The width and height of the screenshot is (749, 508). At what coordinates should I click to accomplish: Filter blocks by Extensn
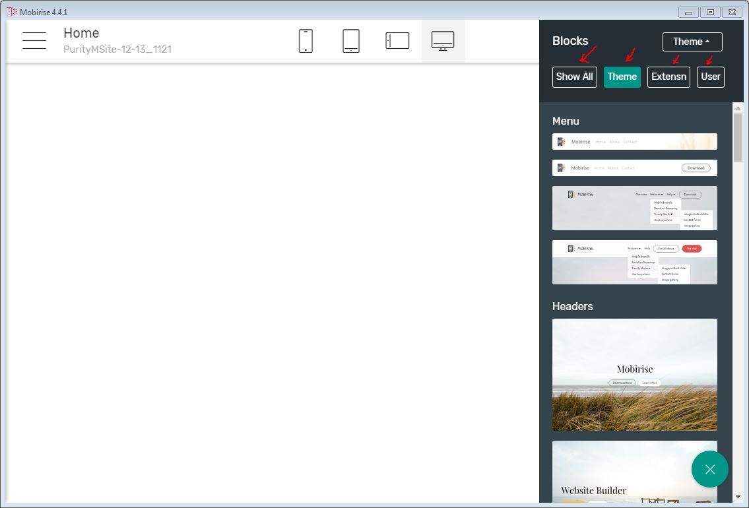(668, 77)
